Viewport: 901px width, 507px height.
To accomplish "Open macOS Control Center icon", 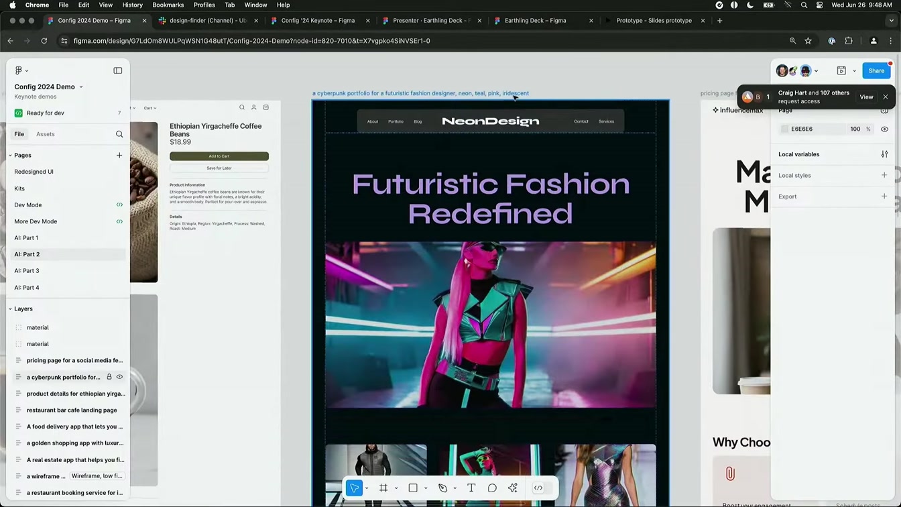I will (x=819, y=5).
